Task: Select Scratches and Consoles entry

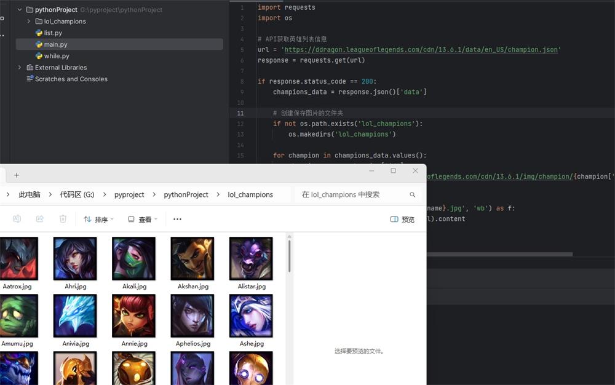Action: click(71, 79)
